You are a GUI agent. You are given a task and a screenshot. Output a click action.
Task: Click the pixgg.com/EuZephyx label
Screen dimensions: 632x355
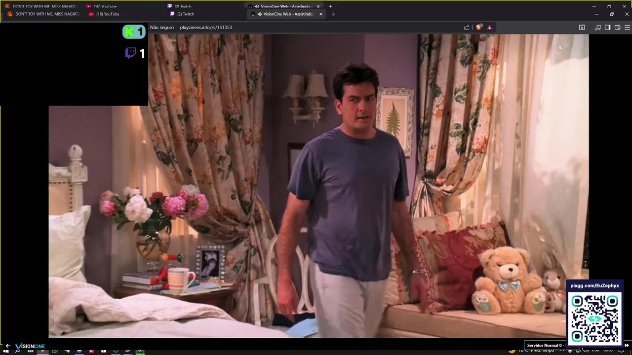(x=594, y=285)
